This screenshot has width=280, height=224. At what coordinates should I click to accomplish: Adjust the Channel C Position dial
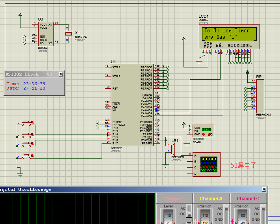point(242,217)
